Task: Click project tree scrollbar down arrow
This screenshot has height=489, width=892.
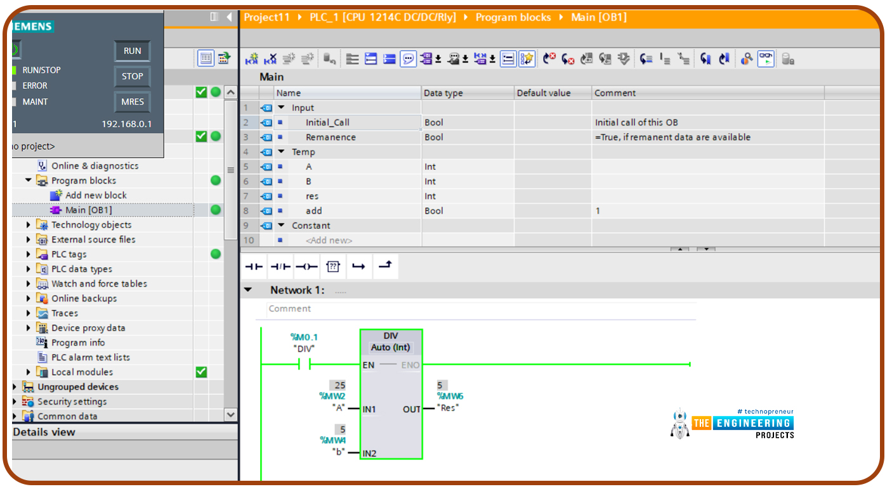Action: click(230, 414)
